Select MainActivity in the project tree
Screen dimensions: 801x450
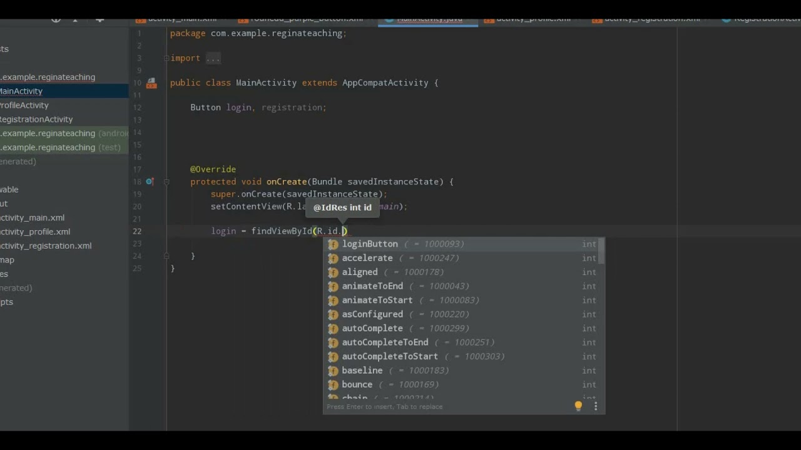[64, 91]
